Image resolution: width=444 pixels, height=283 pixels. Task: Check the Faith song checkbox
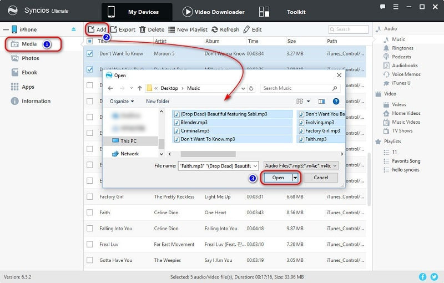90,213
